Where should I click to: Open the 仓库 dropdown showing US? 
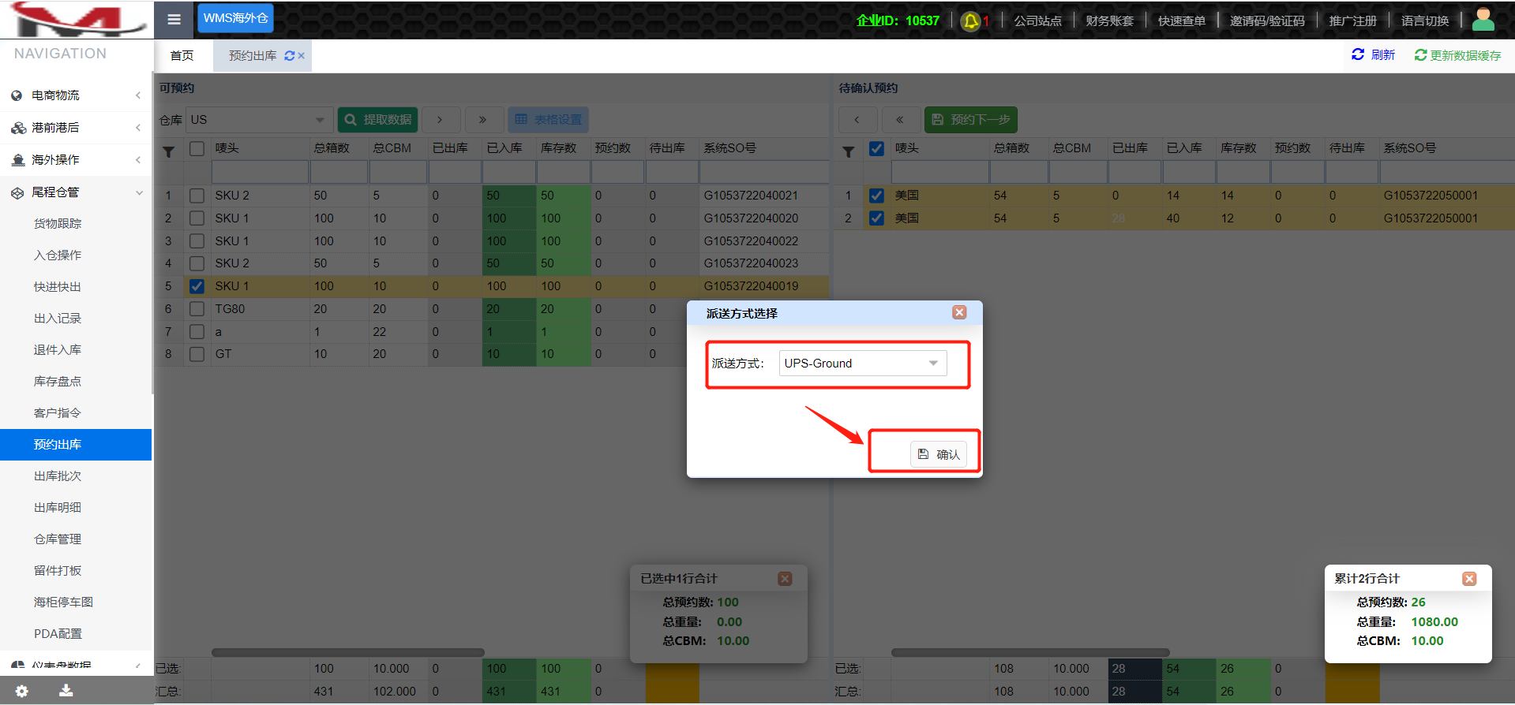(260, 120)
